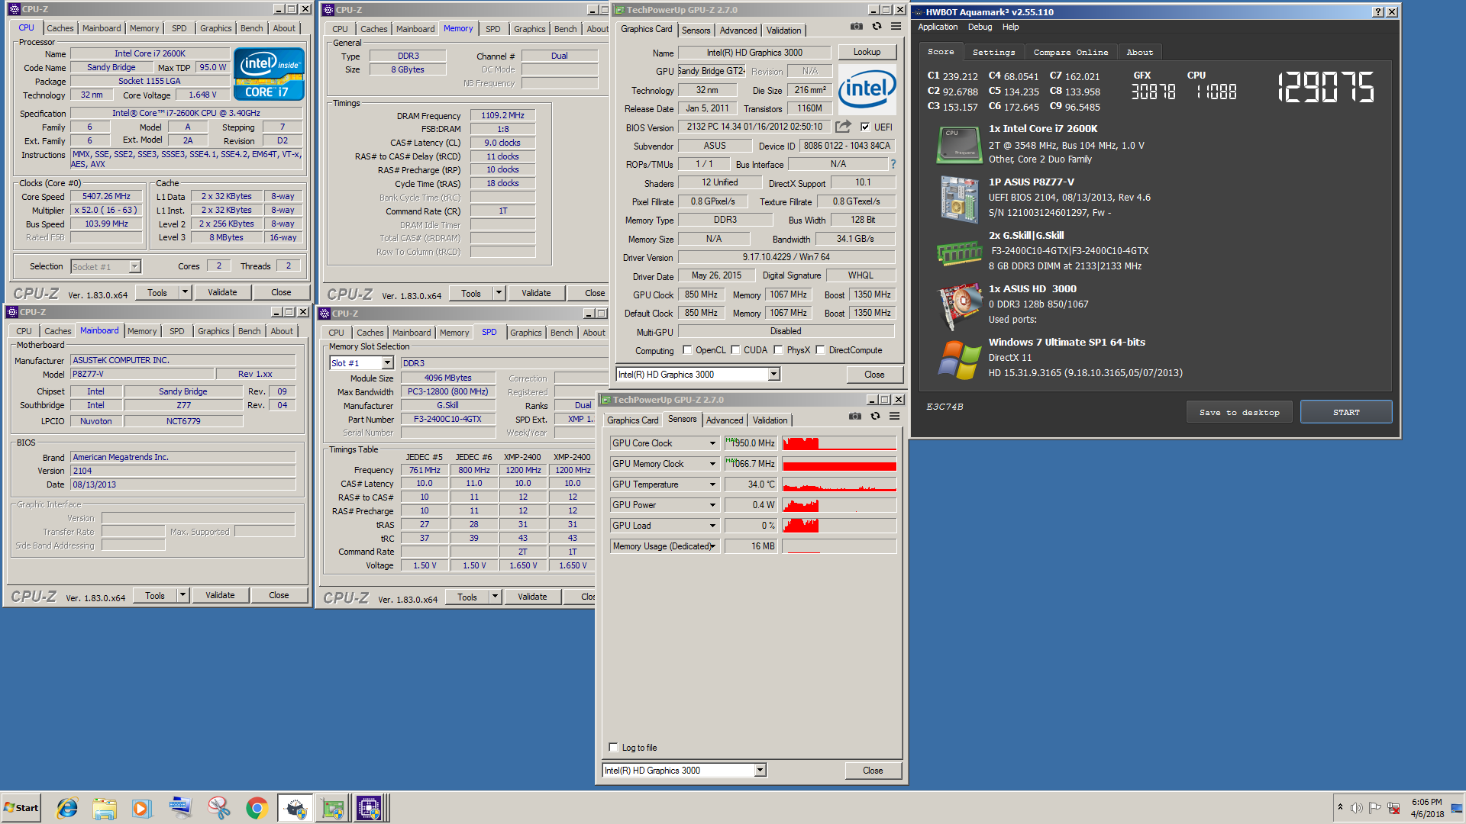Take screenshot in GPU-Z Graphics Card window
1466x824 pixels.
[857, 26]
